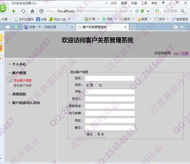Open the 查看 menu
The width and height of the screenshot is (190, 164).
[124, 3]
